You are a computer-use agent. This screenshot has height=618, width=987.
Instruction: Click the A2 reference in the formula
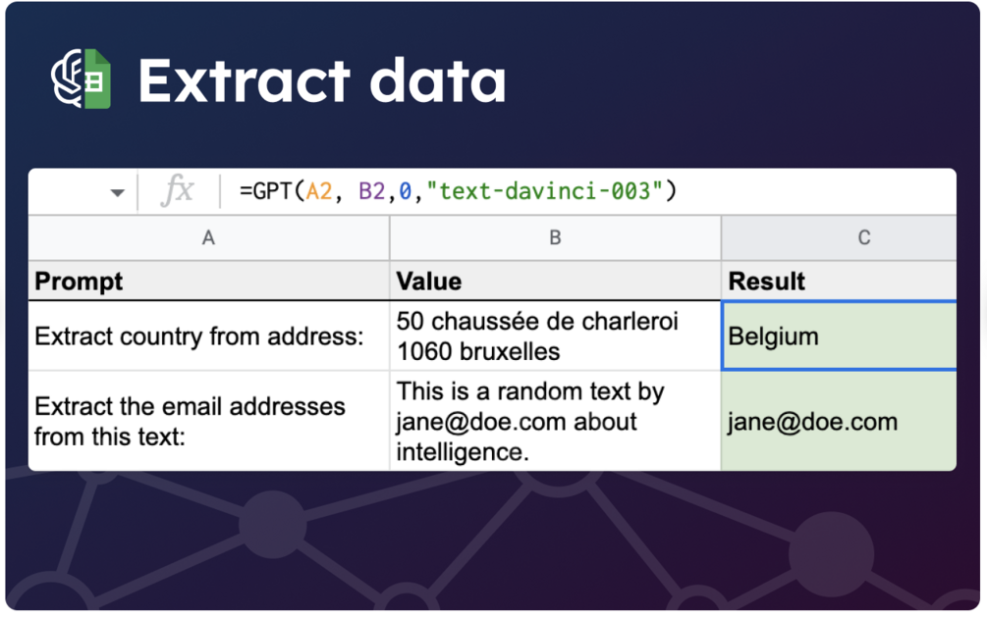point(319,191)
